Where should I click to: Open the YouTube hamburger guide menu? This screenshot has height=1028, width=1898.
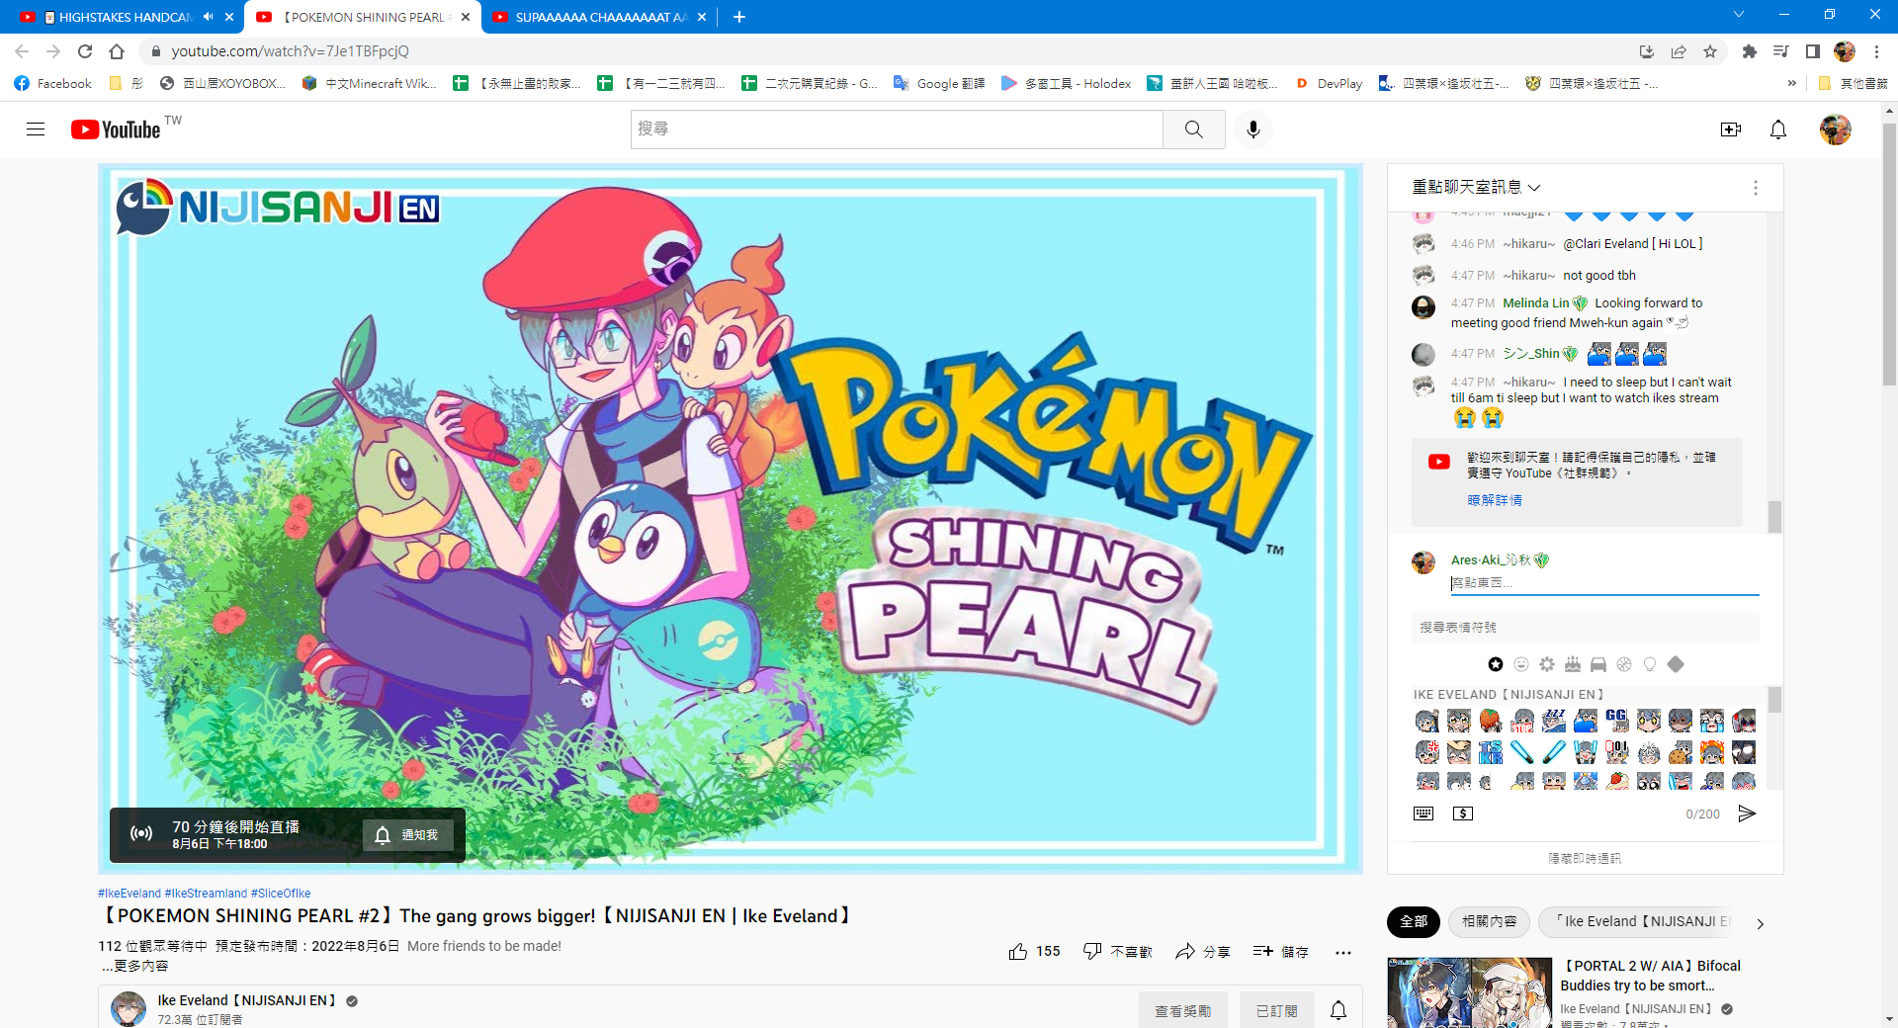[x=36, y=129]
